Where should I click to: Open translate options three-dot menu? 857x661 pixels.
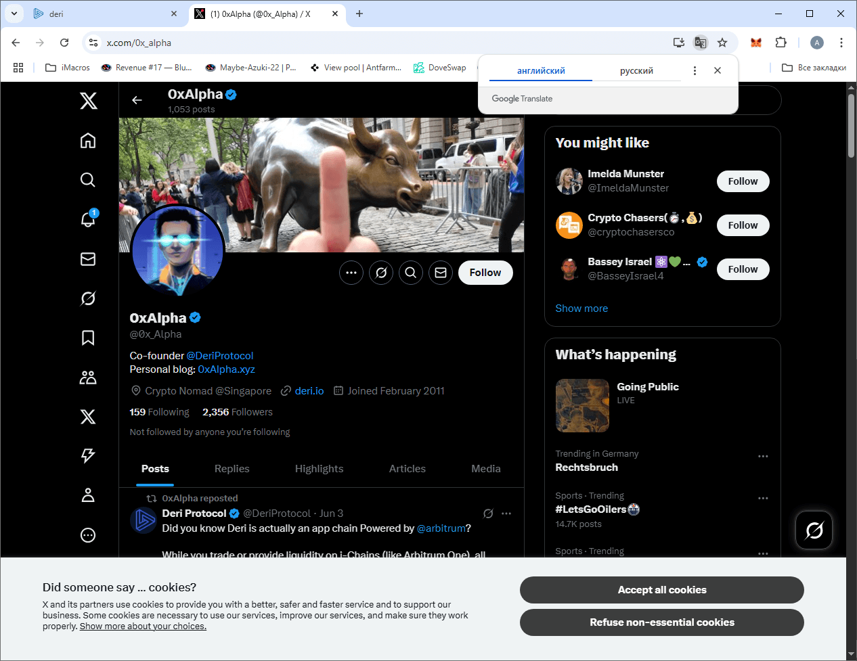tap(695, 70)
